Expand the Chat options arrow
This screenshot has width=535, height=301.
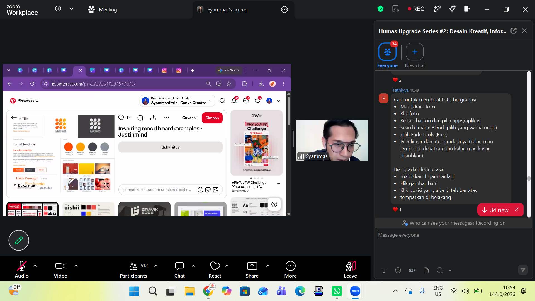pyautogui.click(x=193, y=266)
